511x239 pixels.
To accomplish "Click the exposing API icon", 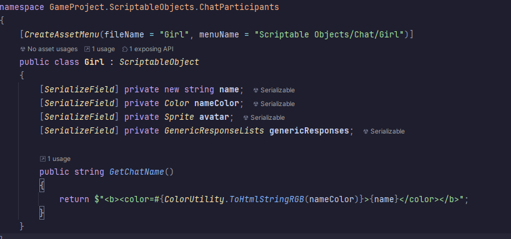I will (x=124, y=49).
